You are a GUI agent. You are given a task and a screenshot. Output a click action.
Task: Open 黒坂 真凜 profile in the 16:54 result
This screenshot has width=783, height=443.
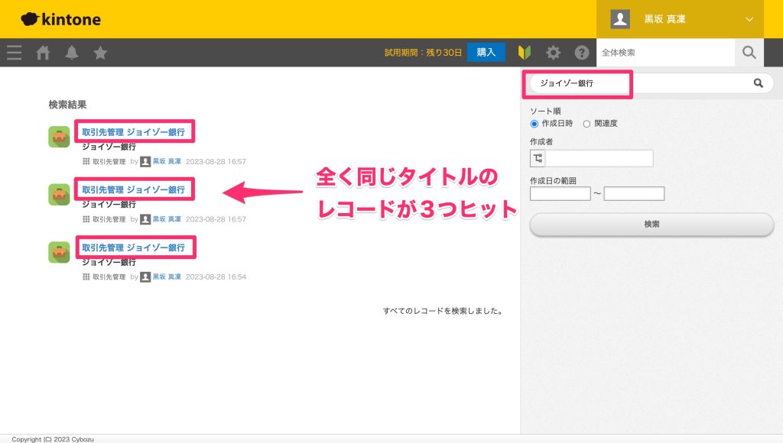pos(167,276)
